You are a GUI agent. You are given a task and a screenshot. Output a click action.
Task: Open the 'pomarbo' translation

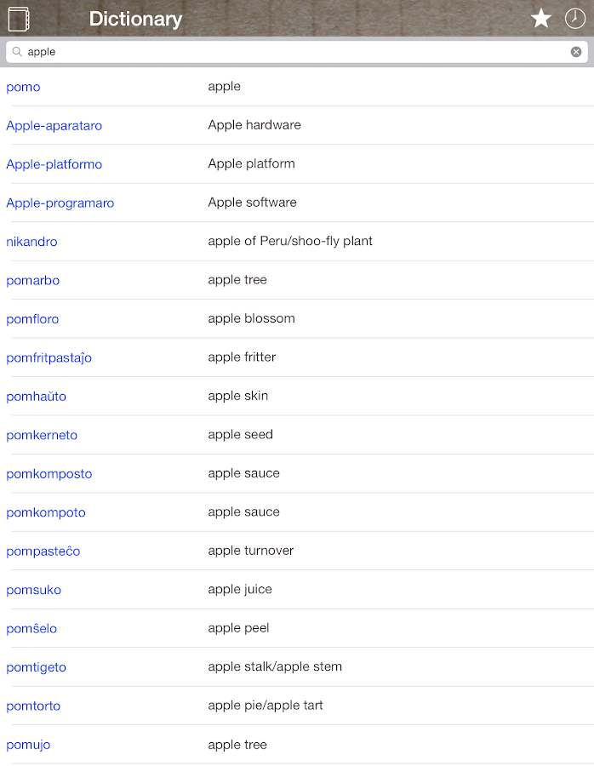32,281
